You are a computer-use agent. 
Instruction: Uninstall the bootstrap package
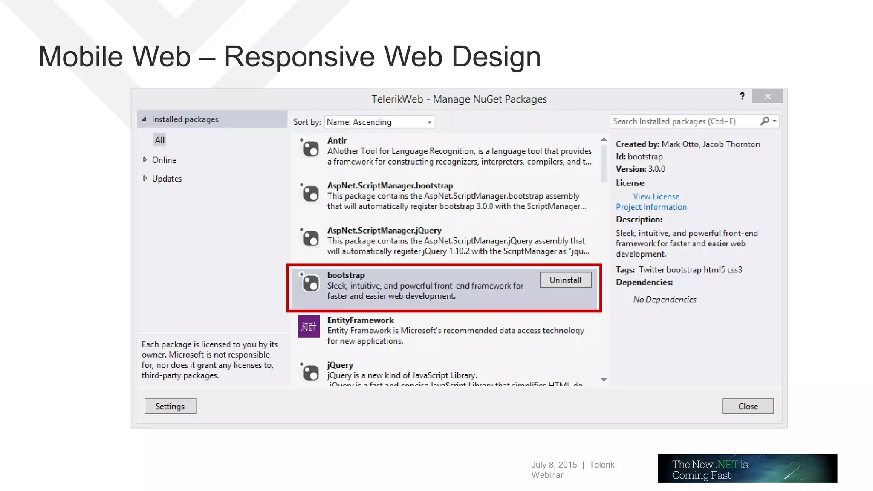(x=565, y=280)
